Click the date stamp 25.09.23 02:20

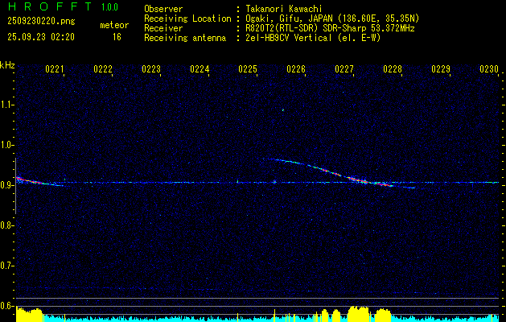pos(41,37)
